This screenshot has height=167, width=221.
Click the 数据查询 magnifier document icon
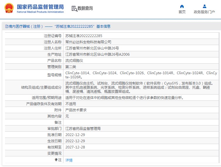(74, 9)
